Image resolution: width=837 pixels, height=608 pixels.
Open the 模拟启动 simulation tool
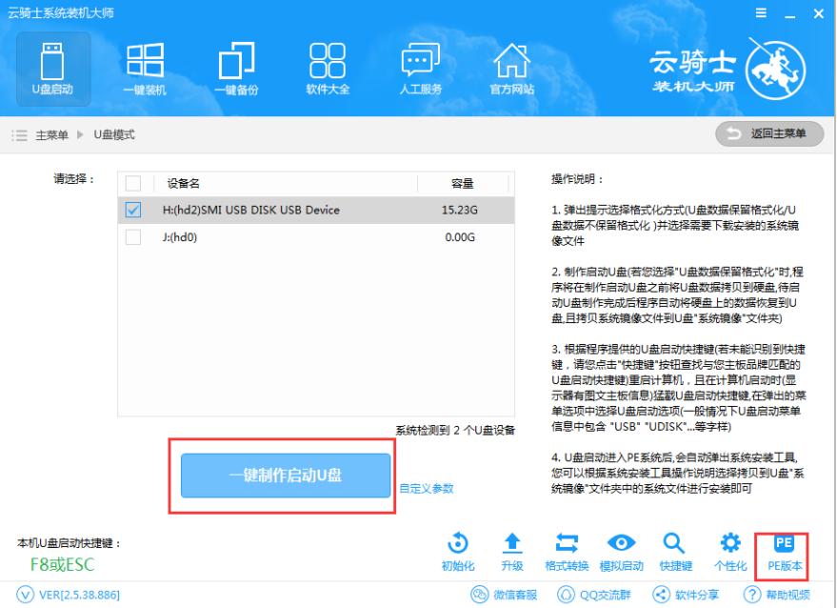pos(623,548)
